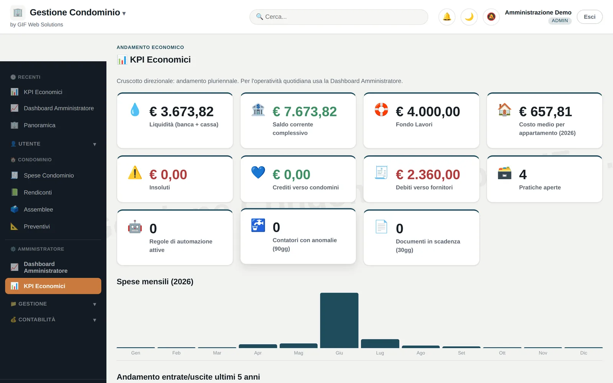This screenshot has width=613, height=383.
Task: Click the ADMIN role badge
Action: pyautogui.click(x=560, y=21)
